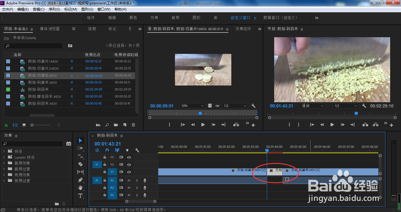Open the 剪辑(C) menu
The width and height of the screenshot is (401, 212).
39,9
